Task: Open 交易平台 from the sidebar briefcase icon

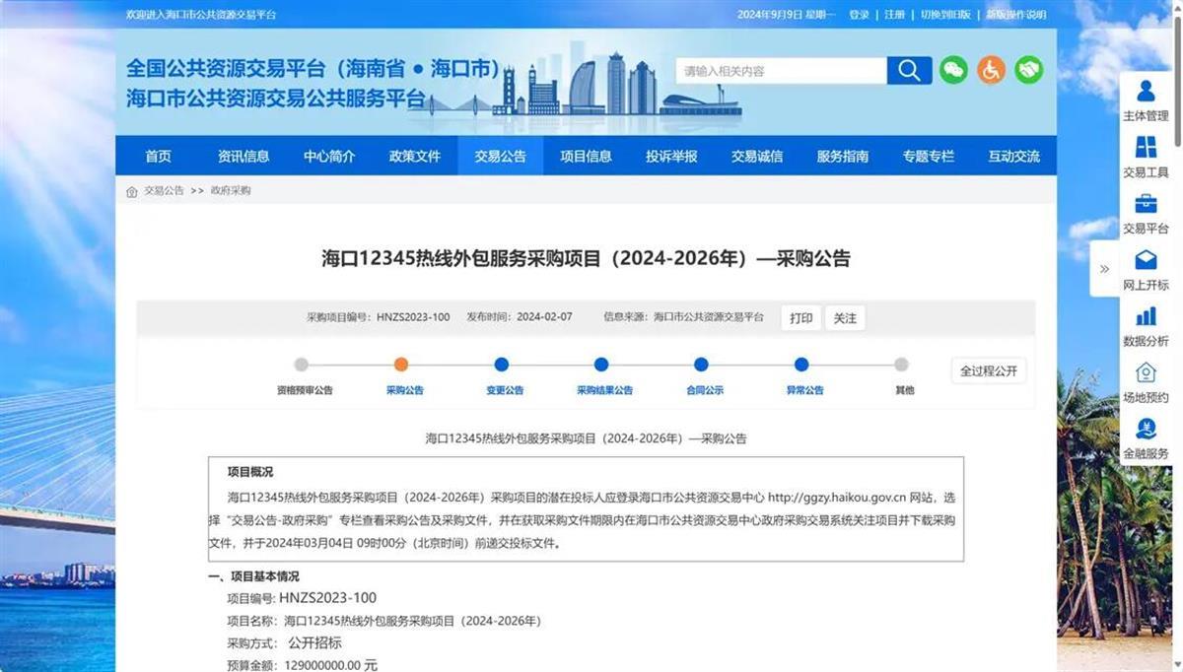Action: (1147, 210)
